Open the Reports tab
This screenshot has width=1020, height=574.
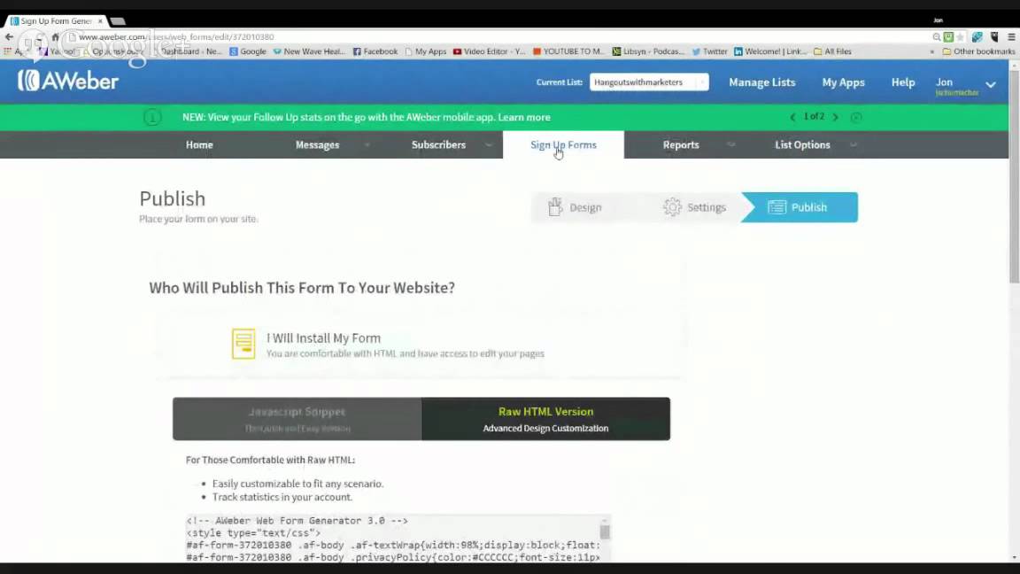(x=681, y=145)
